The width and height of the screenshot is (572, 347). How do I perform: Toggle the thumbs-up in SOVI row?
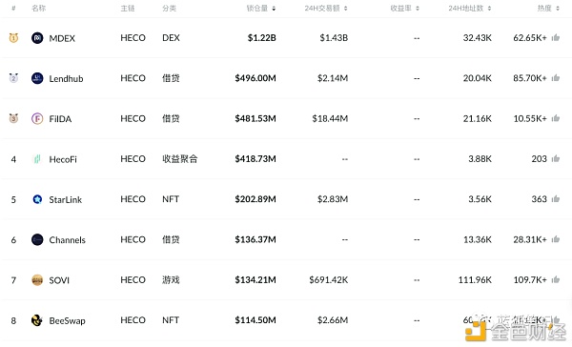(556, 279)
